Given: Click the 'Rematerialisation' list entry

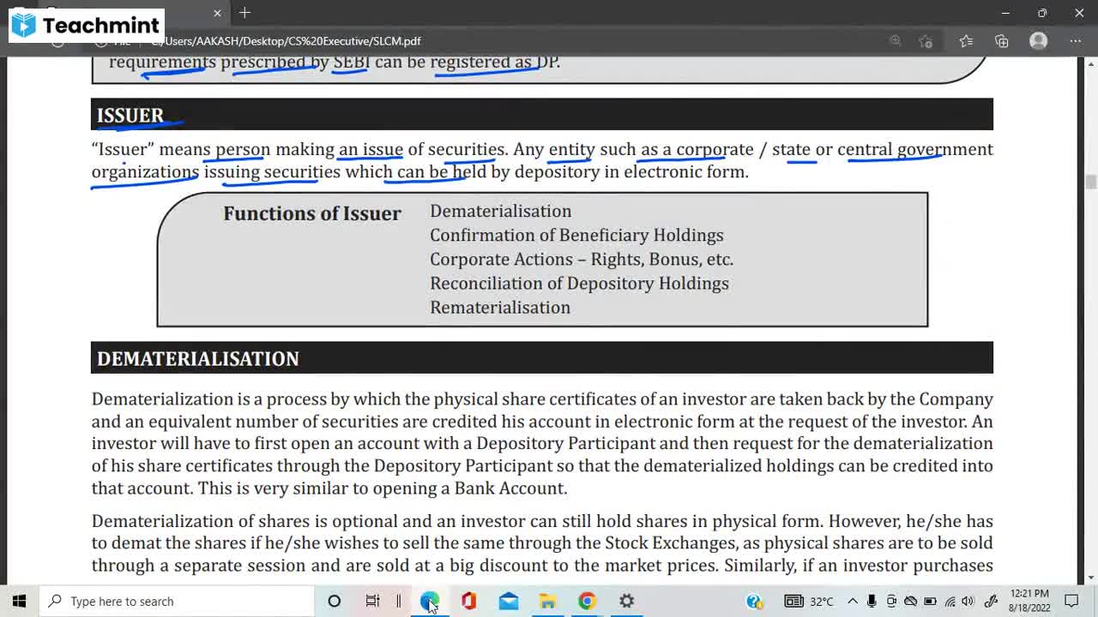Looking at the screenshot, I should [x=500, y=307].
